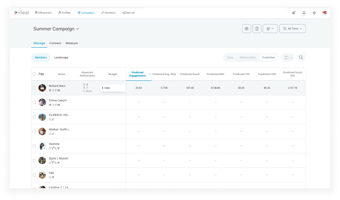Switch to the Measure tab

pos(72,43)
